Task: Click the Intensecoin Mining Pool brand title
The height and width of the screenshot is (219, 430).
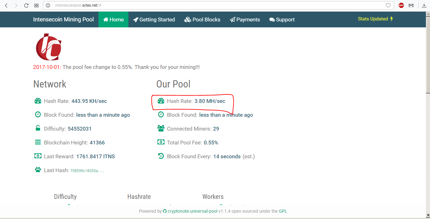Action: [x=63, y=20]
